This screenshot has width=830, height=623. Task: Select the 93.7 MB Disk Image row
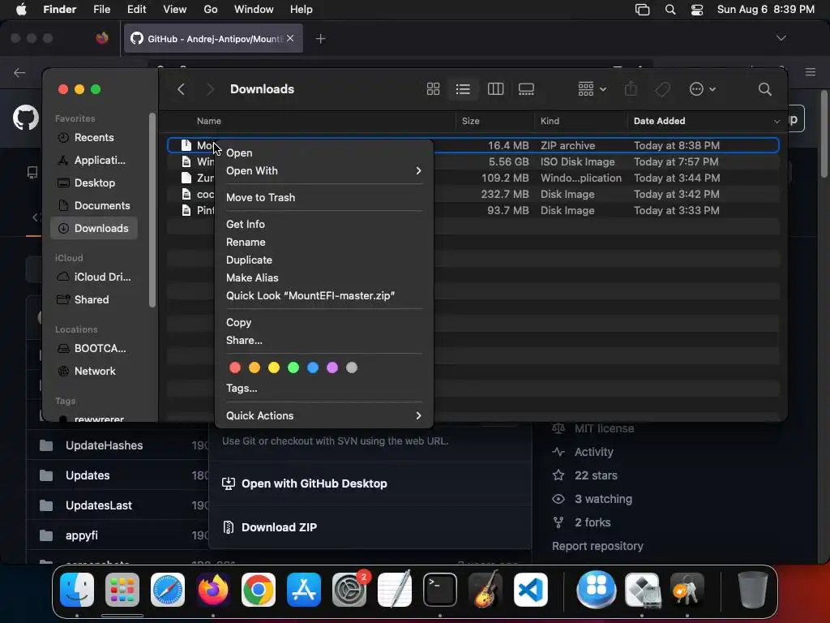point(473,211)
